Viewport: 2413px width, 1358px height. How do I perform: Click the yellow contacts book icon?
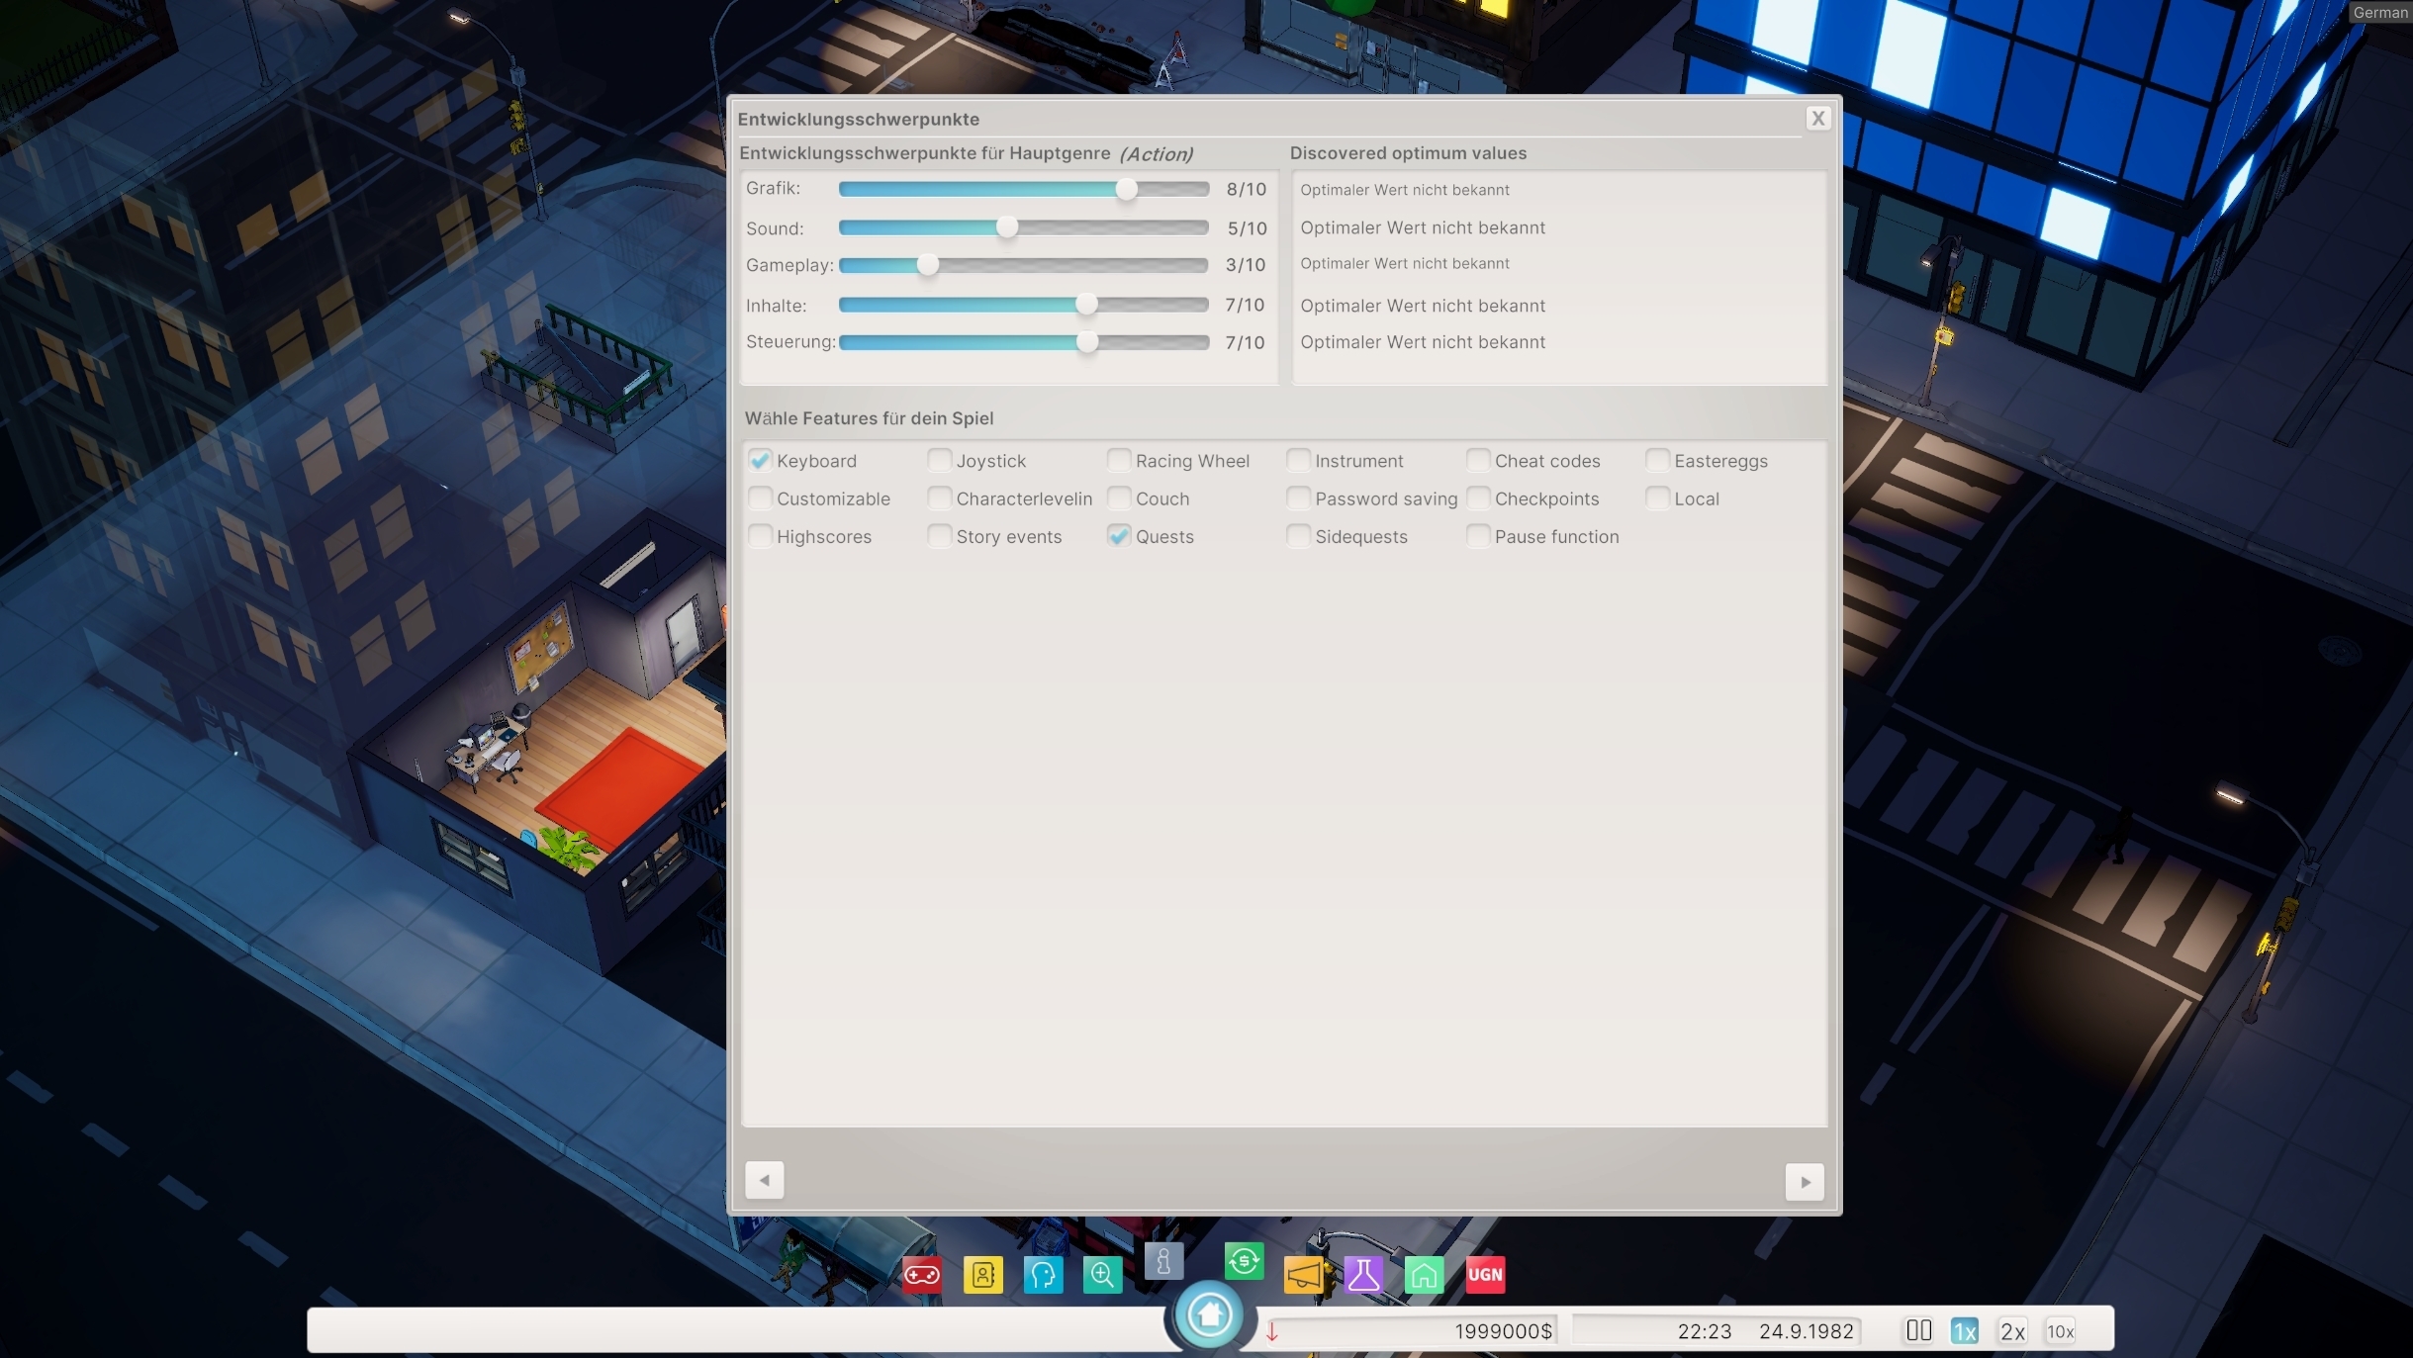coord(982,1274)
